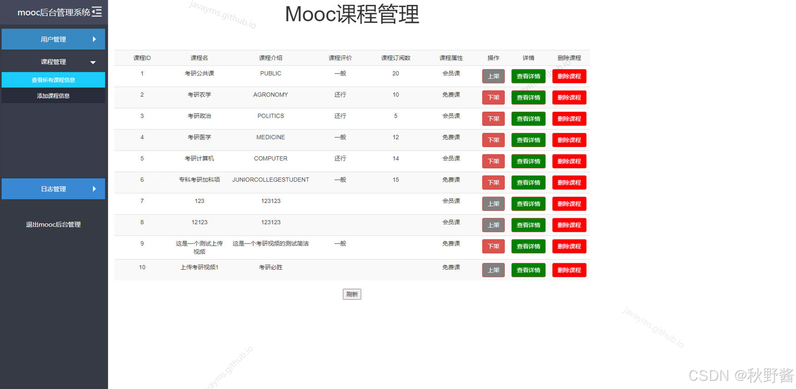The height and width of the screenshot is (389, 796).
Task: View details of course 专科考研加科项
Action: (528, 182)
